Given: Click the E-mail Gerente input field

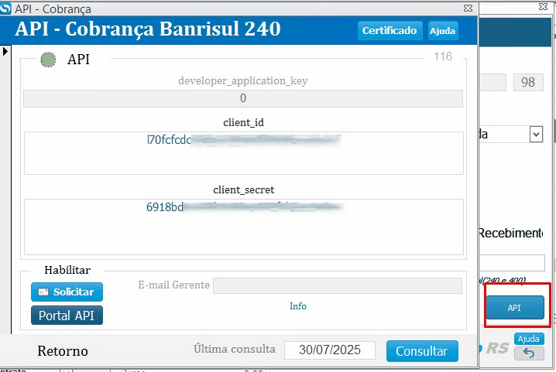Looking at the screenshot, I should click(x=337, y=285).
